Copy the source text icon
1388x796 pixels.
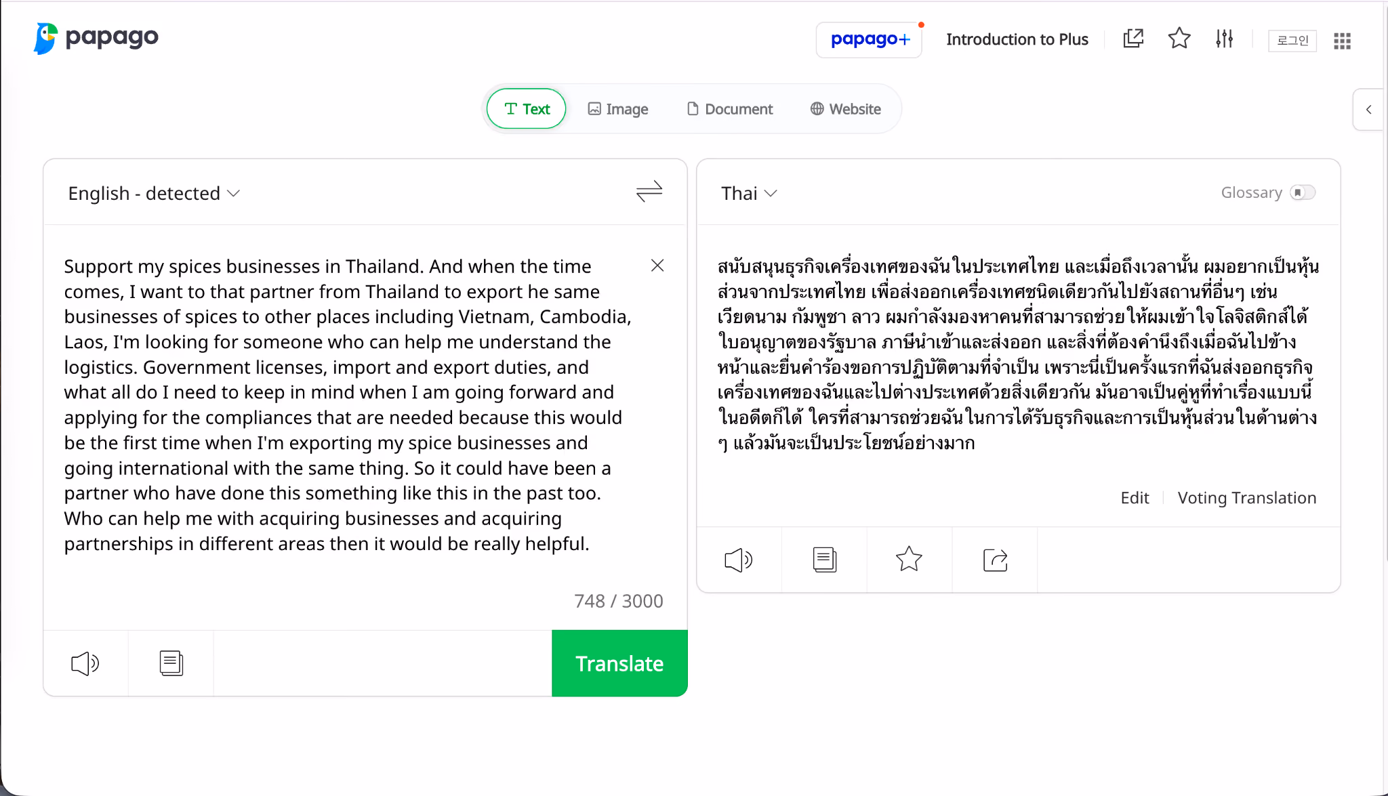[x=171, y=663]
